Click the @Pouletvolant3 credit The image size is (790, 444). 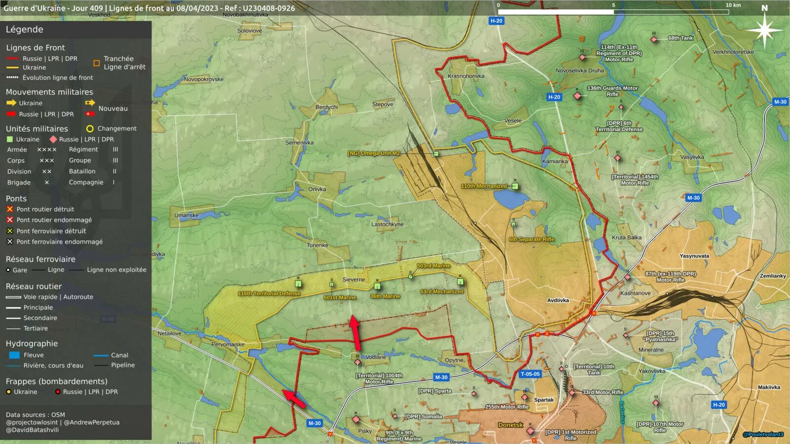tap(763, 435)
